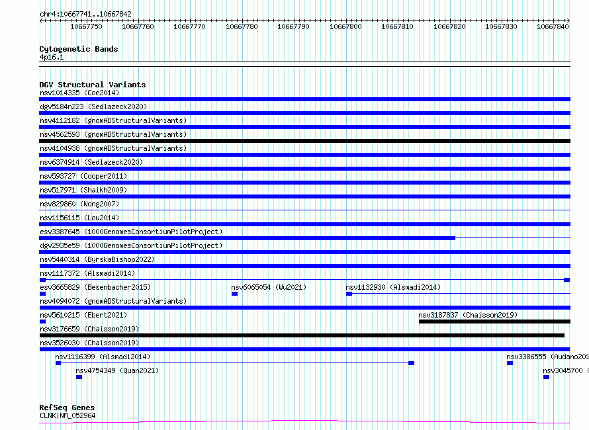Click nsv517971 (Shaikh2009) label
Viewport: 589px width, 430px height.
(x=83, y=190)
